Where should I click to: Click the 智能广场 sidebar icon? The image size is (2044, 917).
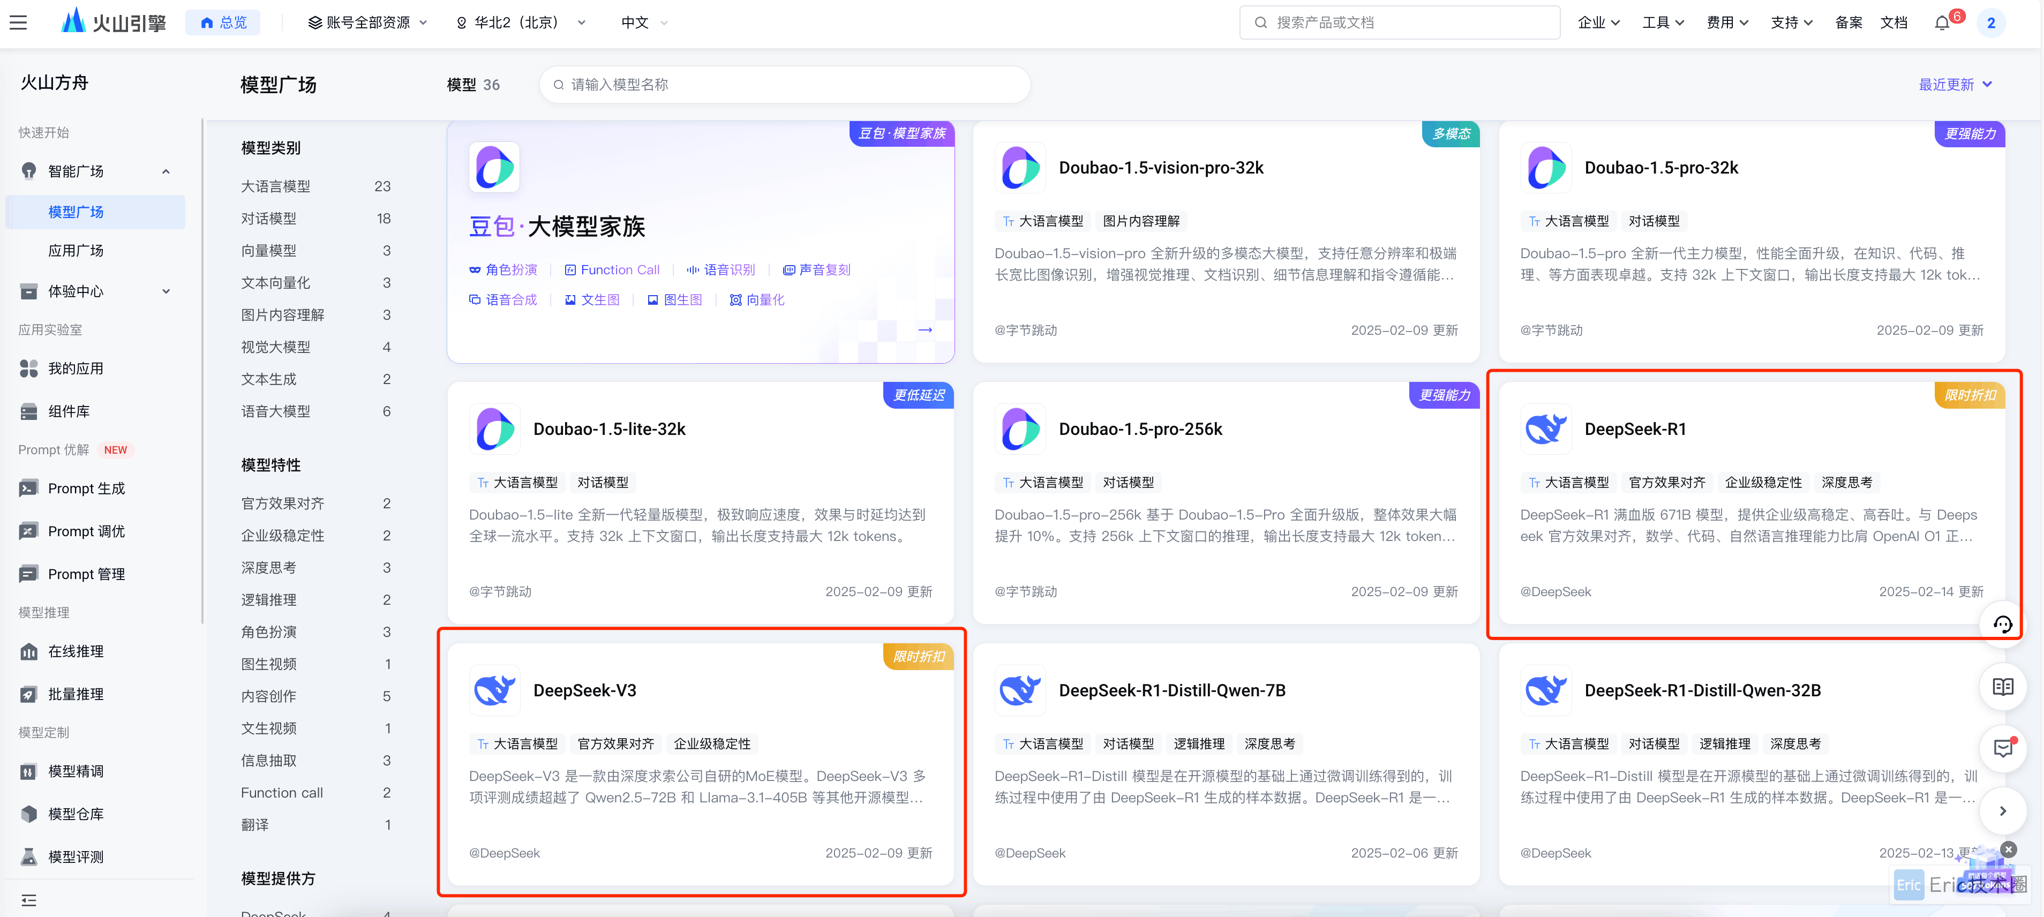tap(28, 171)
